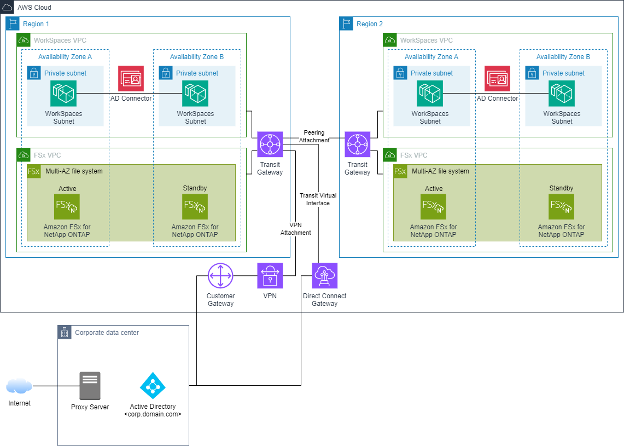Select the Peering Attachment label
The width and height of the screenshot is (624, 446).
pyautogui.click(x=314, y=136)
